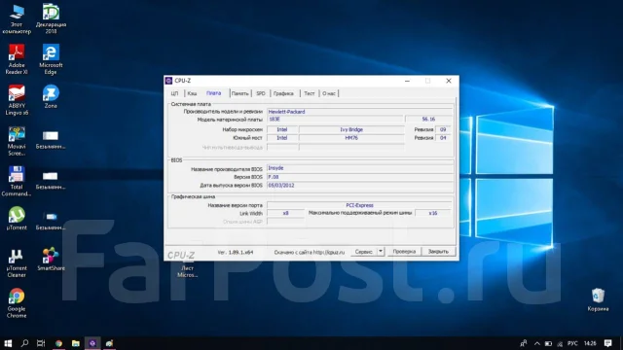The width and height of the screenshot is (623, 350).
Task: Check the battery tray icon
Action: pyautogui.click(x=548, y=343)
